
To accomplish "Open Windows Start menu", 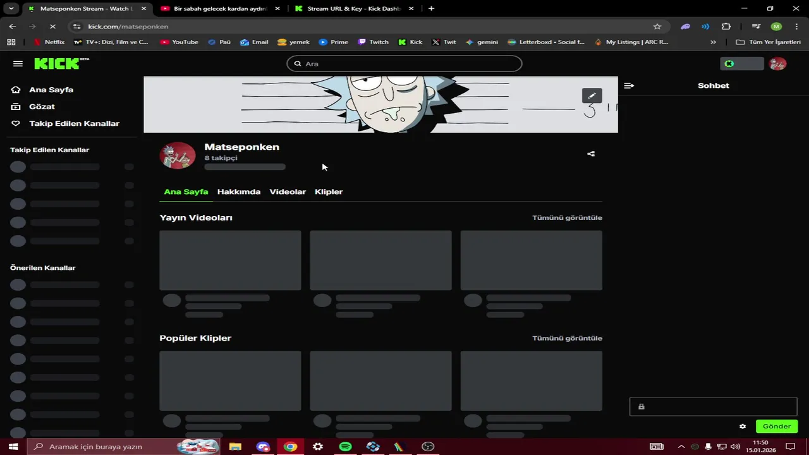I will click(13, 447).
